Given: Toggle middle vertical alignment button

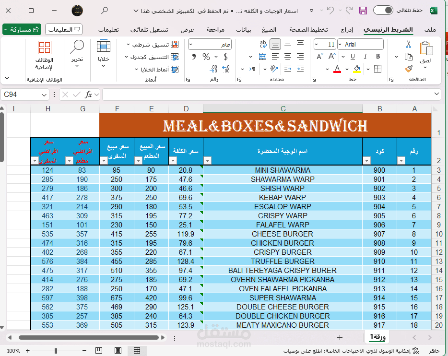Looking at the screenshot, I should tap(288, 44).
